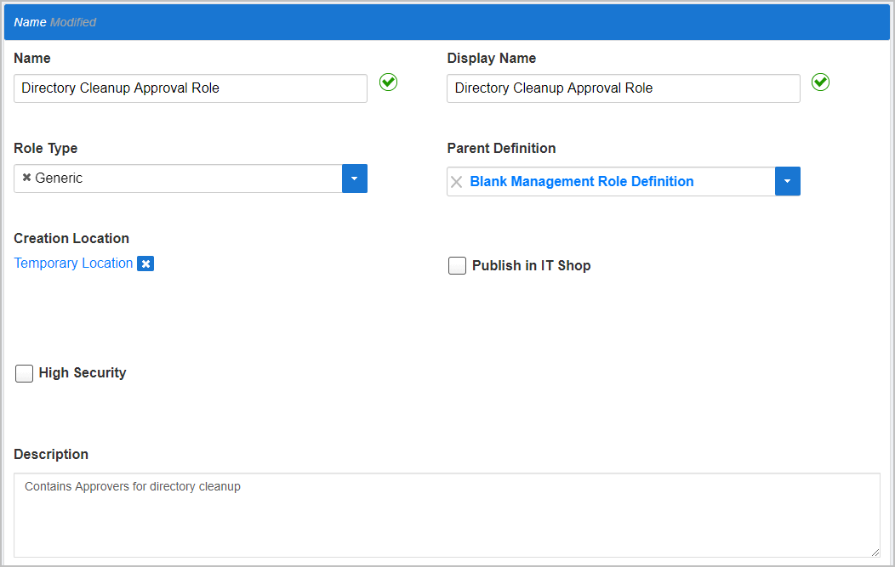Focus the Display Name text field
This screenshot has width=895, height=567.
tap(623, 88)
